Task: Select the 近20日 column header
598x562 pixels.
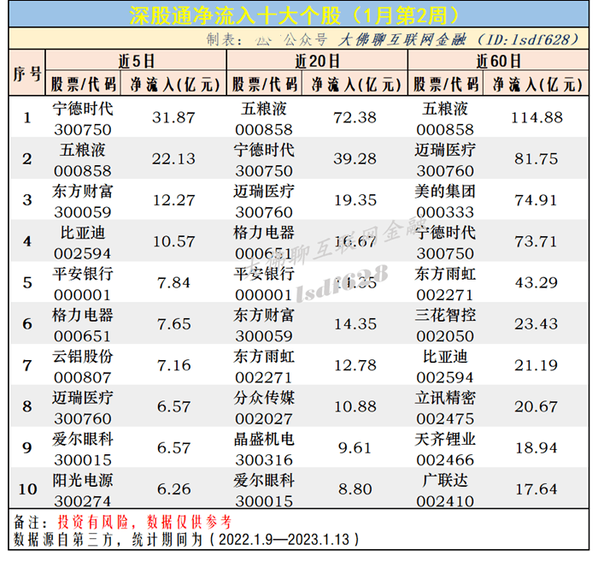Action: pos(317,62)
